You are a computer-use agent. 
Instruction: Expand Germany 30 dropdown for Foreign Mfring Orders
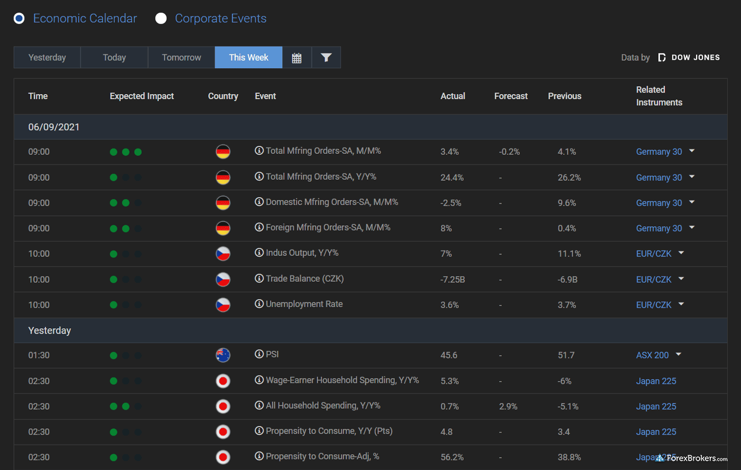pos(692,228)
